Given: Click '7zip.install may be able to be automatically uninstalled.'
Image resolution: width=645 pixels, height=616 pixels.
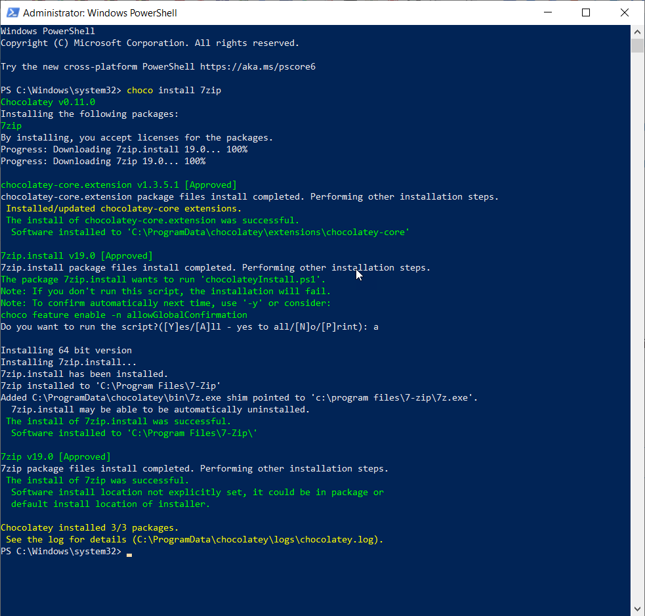Looking at the screenshot, I should coord(160,410).
